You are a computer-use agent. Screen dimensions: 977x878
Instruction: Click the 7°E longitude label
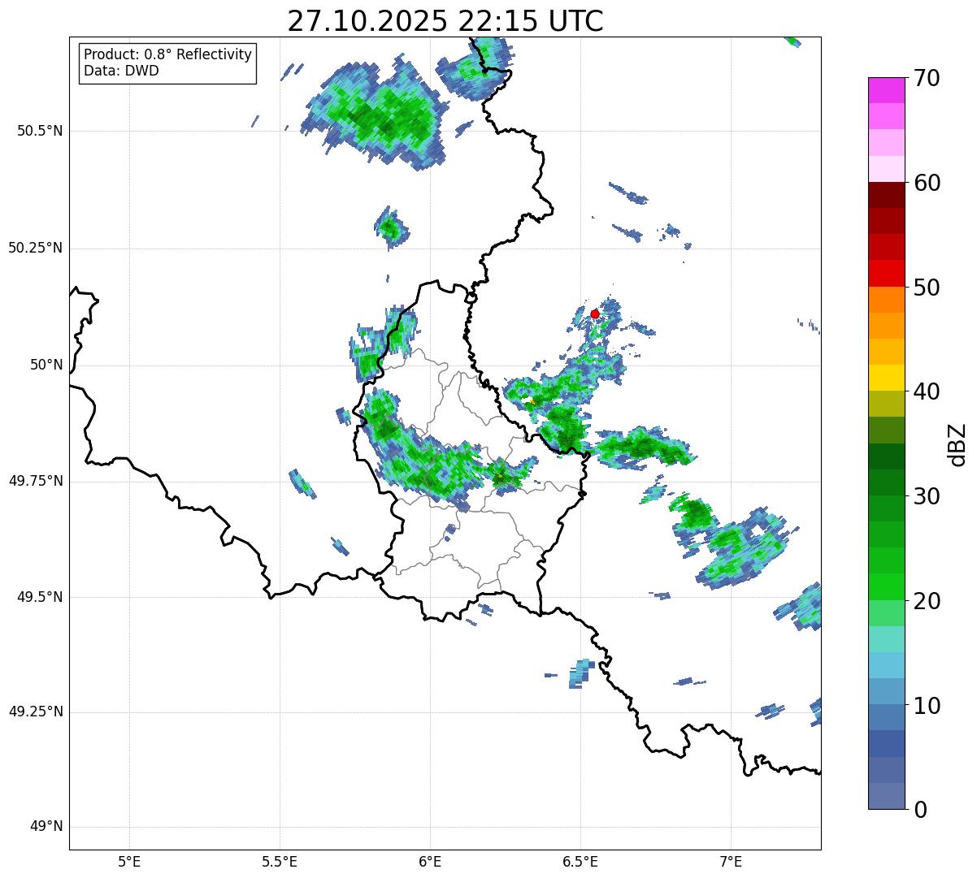pyautogui.click(x=731, y=862)
